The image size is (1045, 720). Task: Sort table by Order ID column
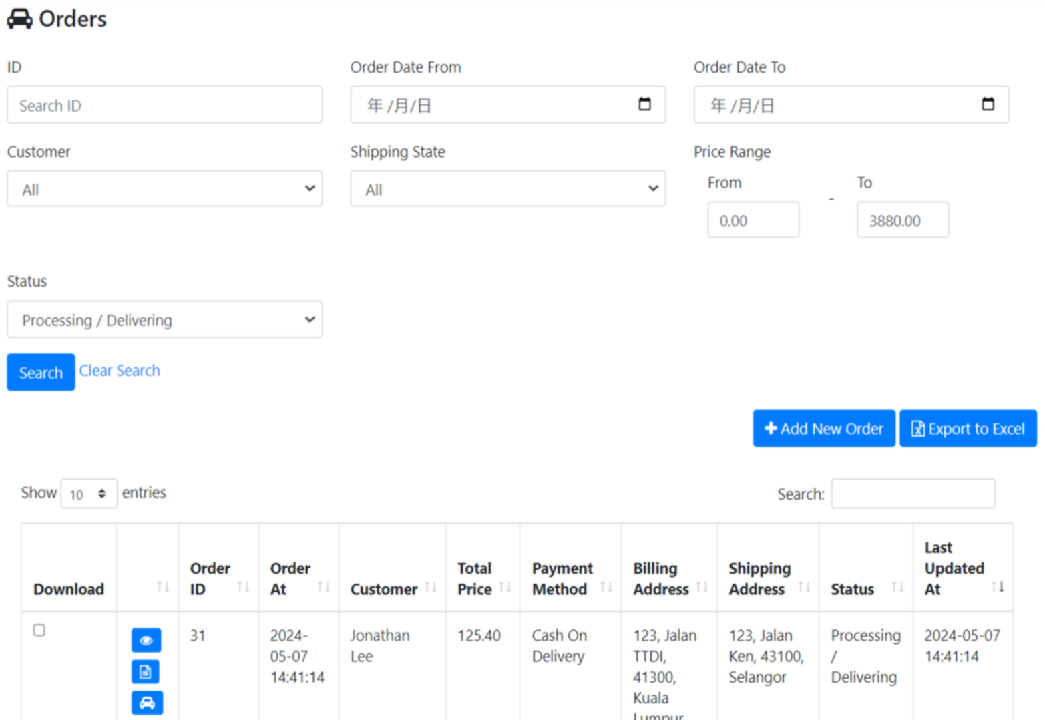click(218, 578)
